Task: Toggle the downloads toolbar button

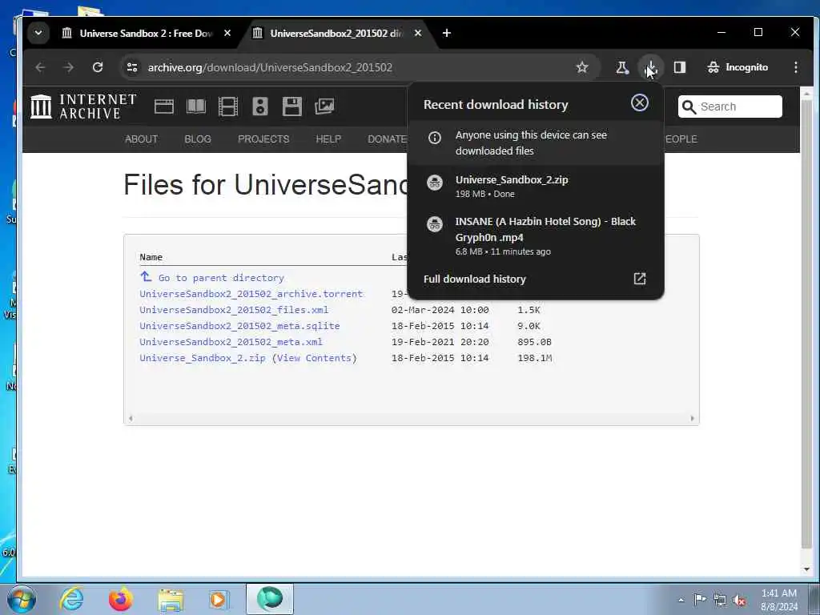Action: pyautogui.click(x=651, y=67)
